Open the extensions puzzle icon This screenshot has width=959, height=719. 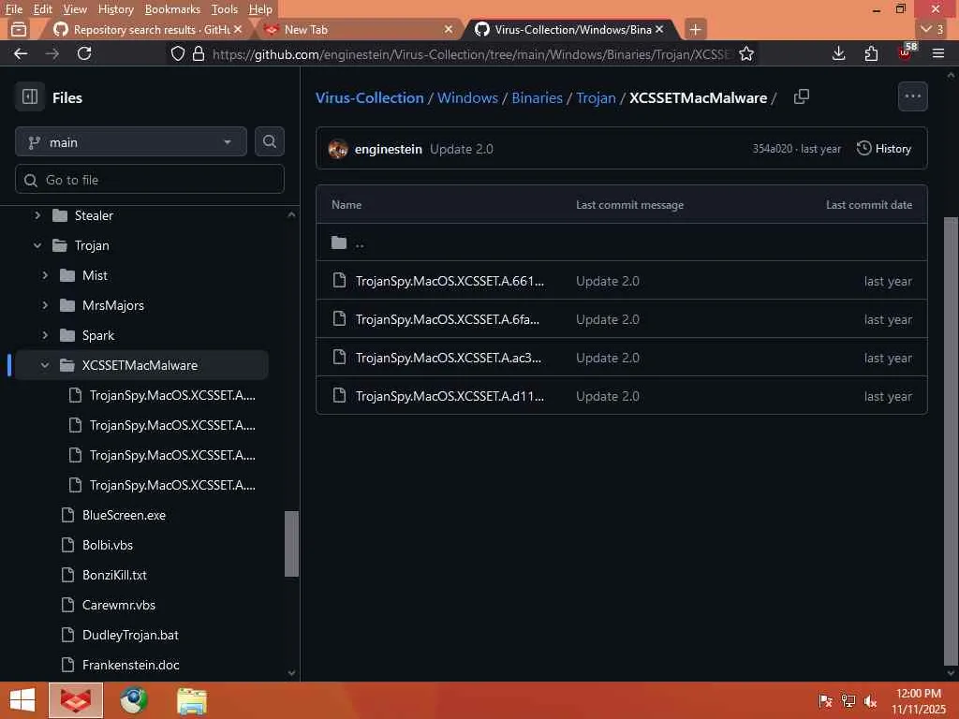(872, 53)
